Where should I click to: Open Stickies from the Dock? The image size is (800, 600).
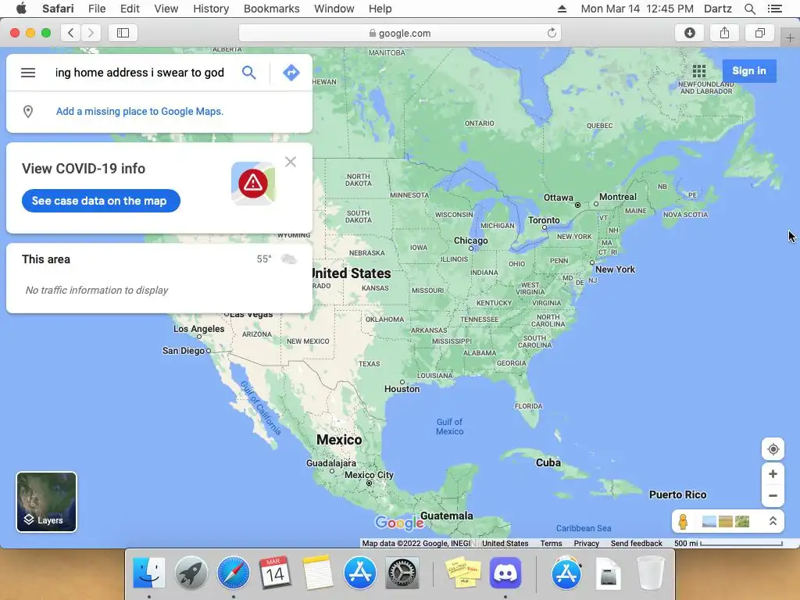tap(463, 573)
